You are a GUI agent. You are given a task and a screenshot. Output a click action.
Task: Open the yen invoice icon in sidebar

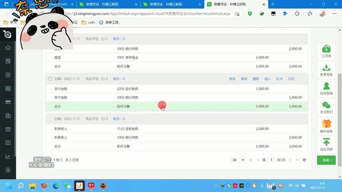coord(8,75)
